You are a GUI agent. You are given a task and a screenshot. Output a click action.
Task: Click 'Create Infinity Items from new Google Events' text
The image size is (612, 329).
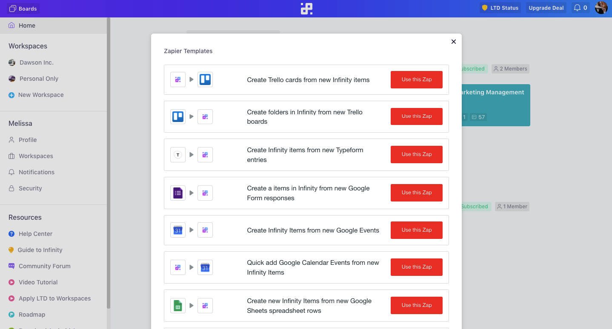coord(313,230)
